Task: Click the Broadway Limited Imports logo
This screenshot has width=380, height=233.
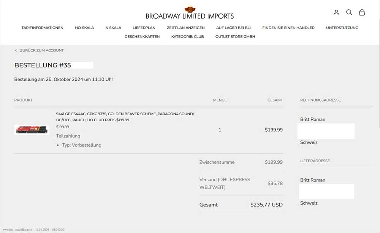Action: click(190, 13)
